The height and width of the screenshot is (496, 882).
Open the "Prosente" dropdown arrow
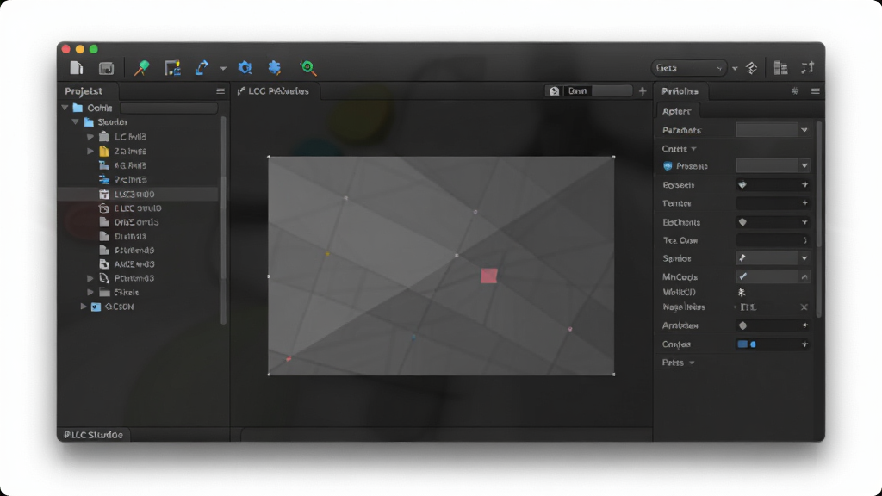804,166
